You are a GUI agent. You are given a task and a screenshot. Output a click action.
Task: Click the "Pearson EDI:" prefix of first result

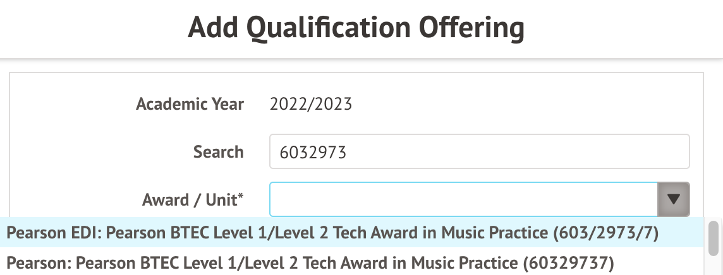tap(54, 233)
